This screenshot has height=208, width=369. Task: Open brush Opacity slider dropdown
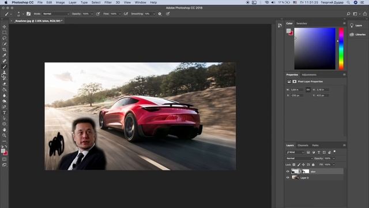pyautogui.click(x=92, y=14)
